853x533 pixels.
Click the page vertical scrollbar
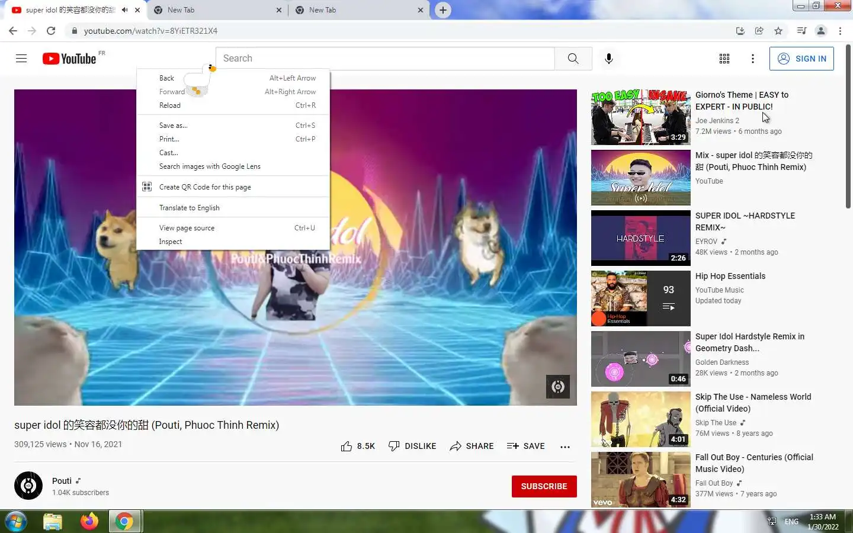point(848,126)
